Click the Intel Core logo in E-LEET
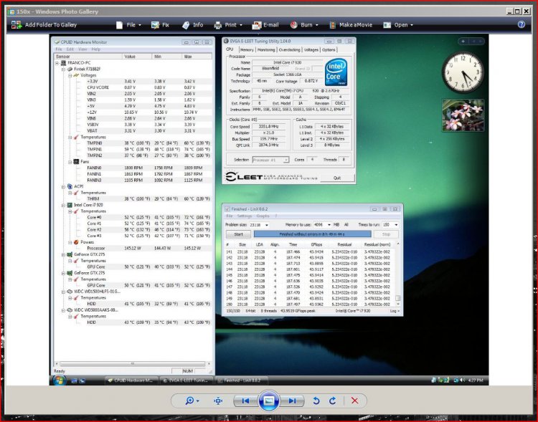538x422 pixels. click(336, 72)
